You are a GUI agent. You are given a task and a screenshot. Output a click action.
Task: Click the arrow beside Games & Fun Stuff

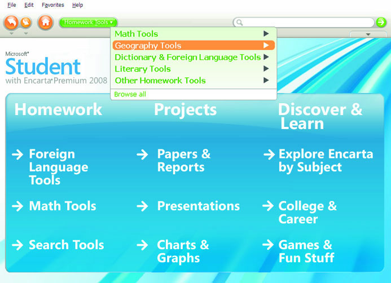click(x=268, y=245)
